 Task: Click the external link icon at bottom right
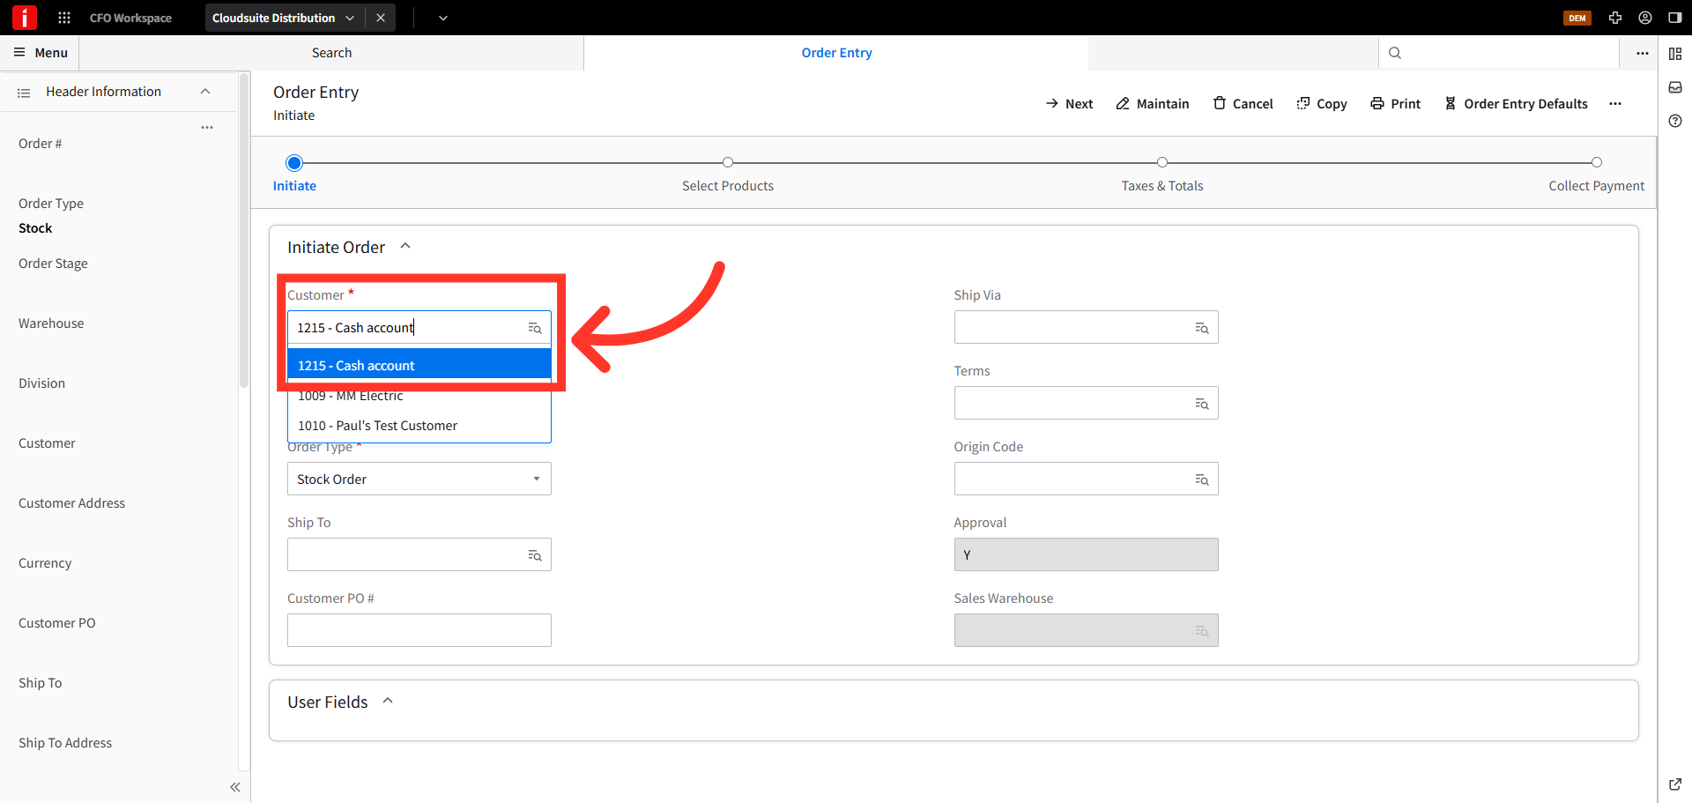pos(1675,784)
